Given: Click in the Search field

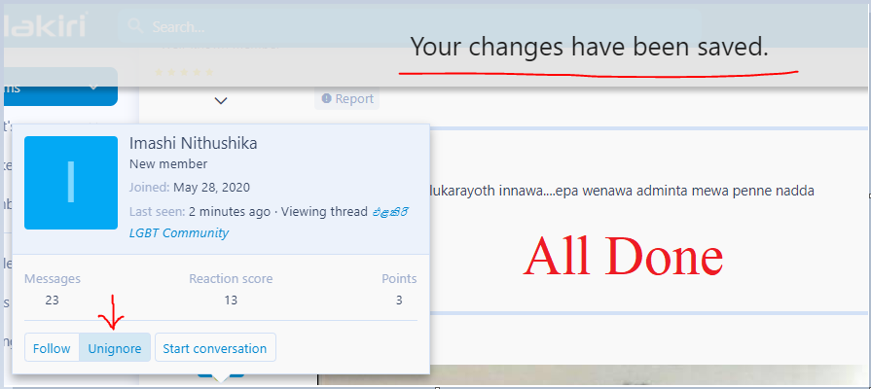Looking at the screenshot, I should pos(410,26).
